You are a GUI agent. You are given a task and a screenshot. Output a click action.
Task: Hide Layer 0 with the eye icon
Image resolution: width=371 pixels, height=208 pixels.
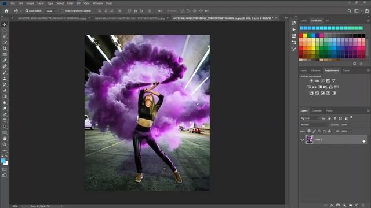click(302, 140)
